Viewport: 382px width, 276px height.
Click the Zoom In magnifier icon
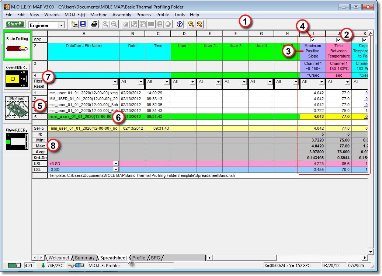105,24
